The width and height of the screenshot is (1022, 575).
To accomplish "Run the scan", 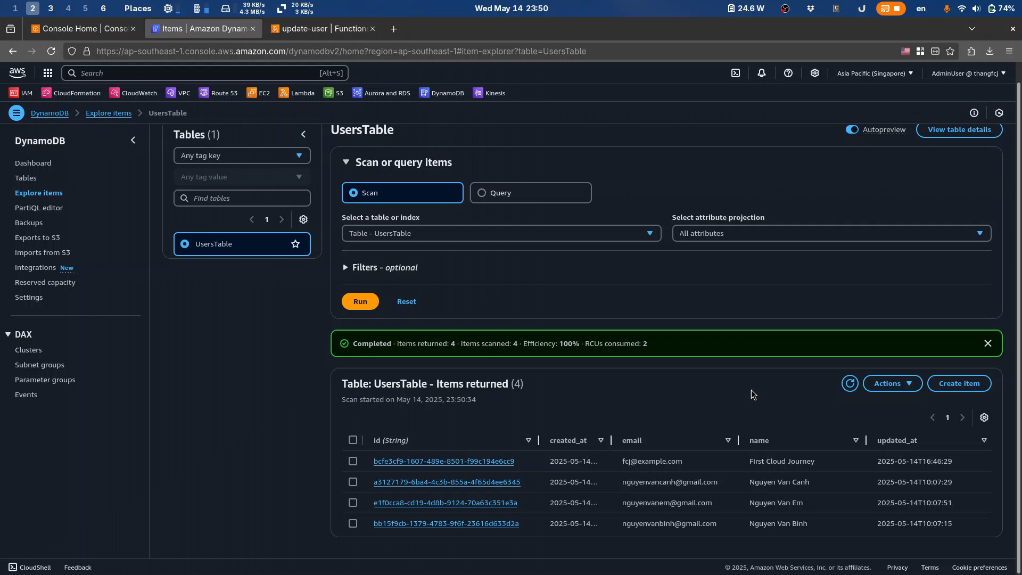I will tap(360, 301).
